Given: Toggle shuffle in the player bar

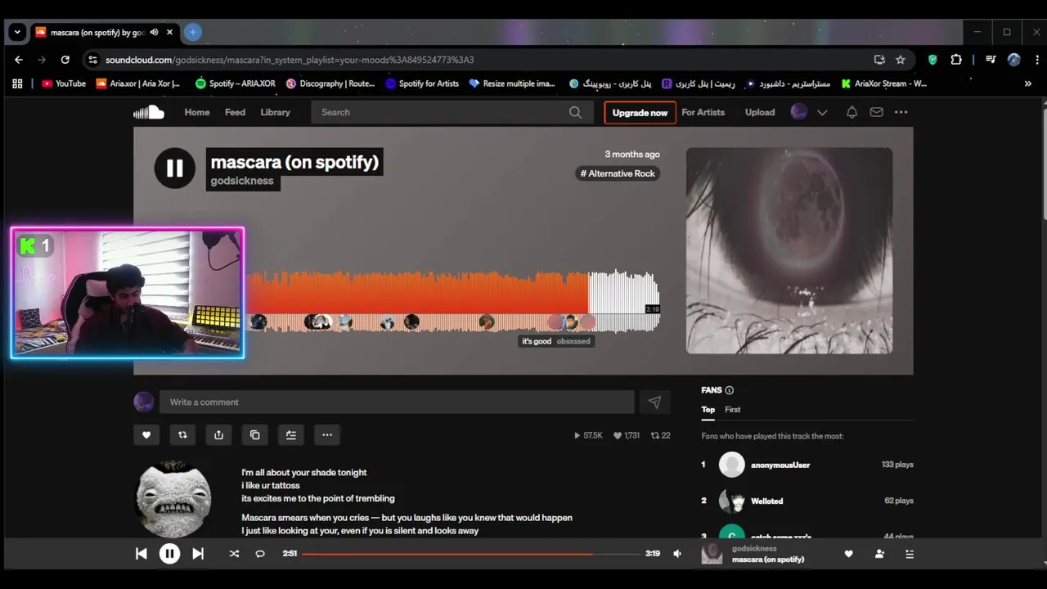Looking at the screenshot, I should (234, 554).
